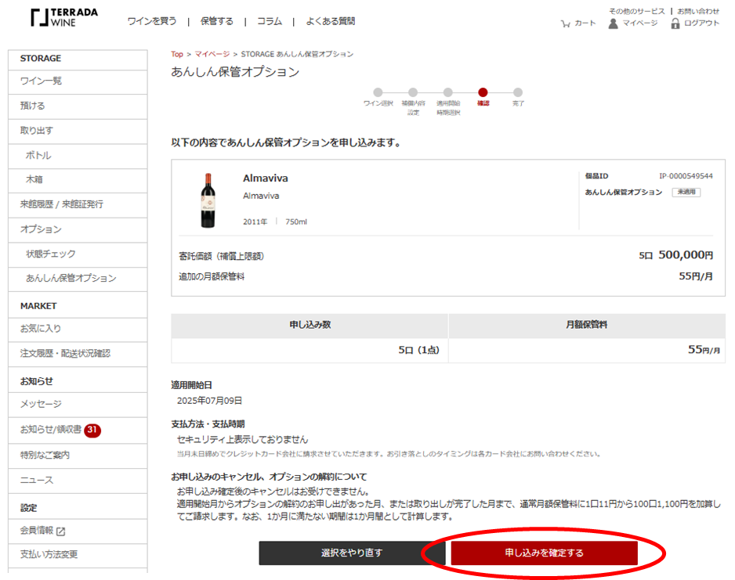The image size is (735, 580).
Task: Open 来館履歴 / 来館証発行
Action: [78, 204]
